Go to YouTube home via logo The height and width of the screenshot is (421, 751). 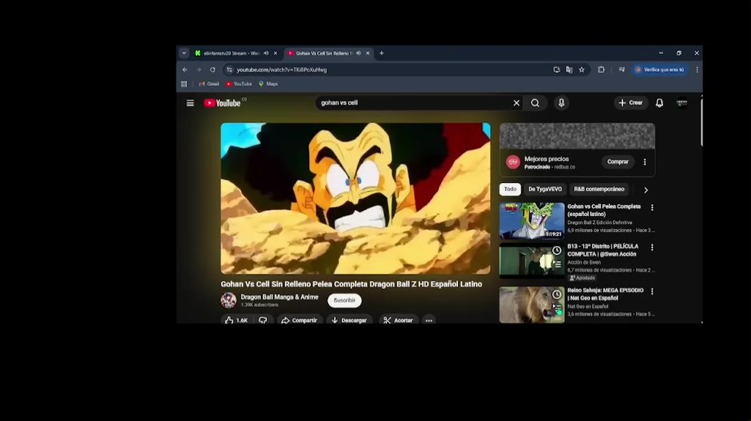tap(222, 103)
